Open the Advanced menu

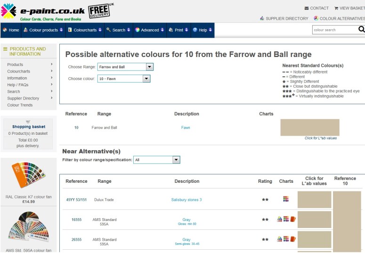tap(150, 30)
